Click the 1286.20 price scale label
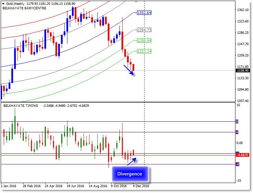Image resolution: width=253 pixels, height=193 pixels. point(243,32)
